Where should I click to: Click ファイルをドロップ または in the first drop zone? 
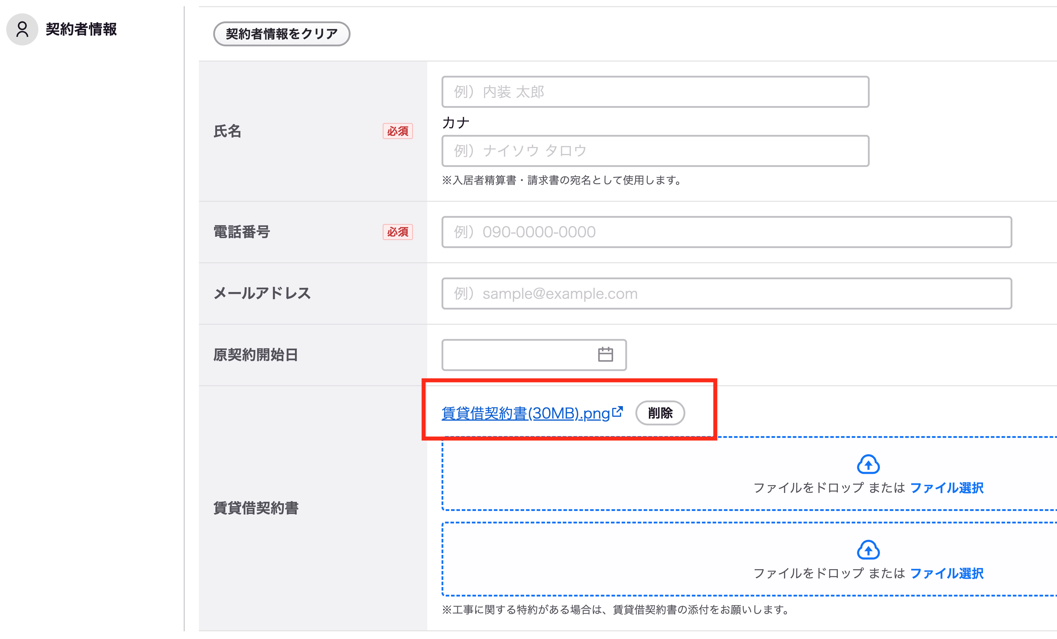[829, 488]
